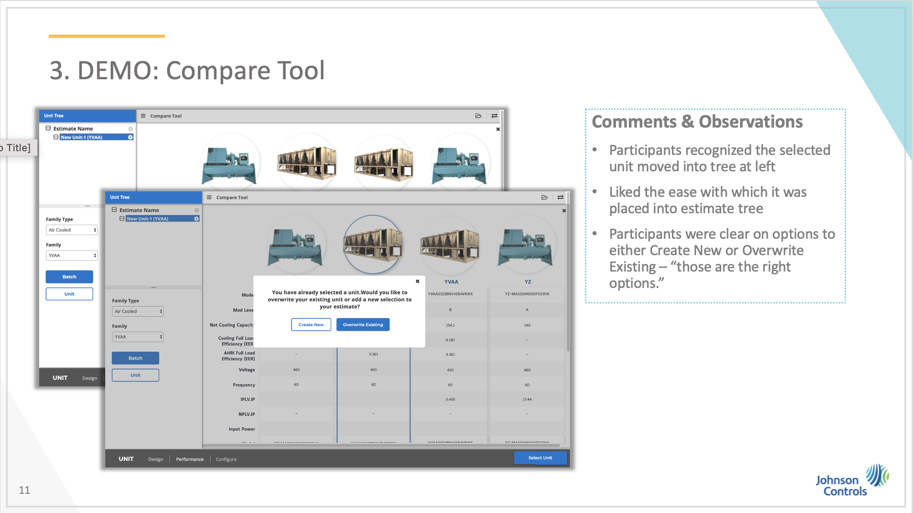913x513 pixels.
Task: Open the folder icon in the back Compare Tool header
Action: tap(478, 116)
